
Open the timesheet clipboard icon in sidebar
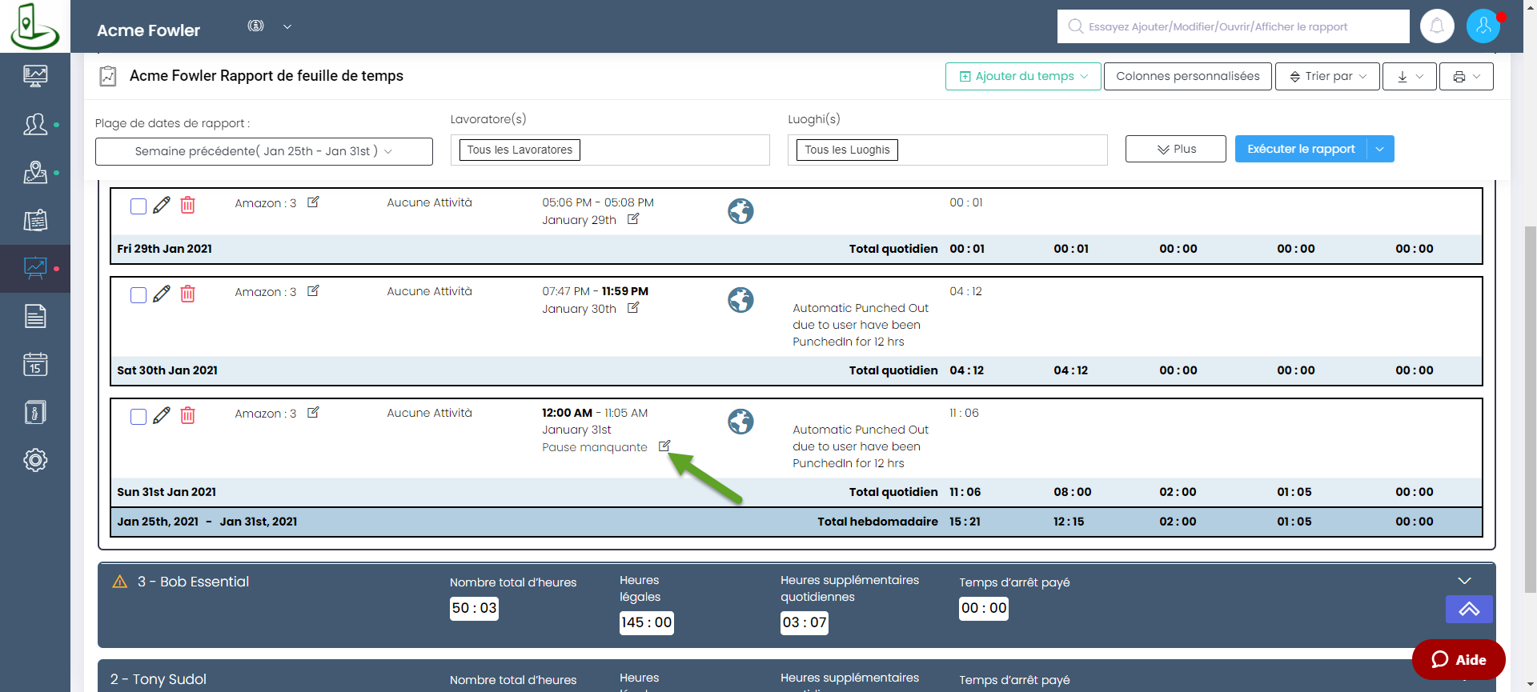[35, 220]
